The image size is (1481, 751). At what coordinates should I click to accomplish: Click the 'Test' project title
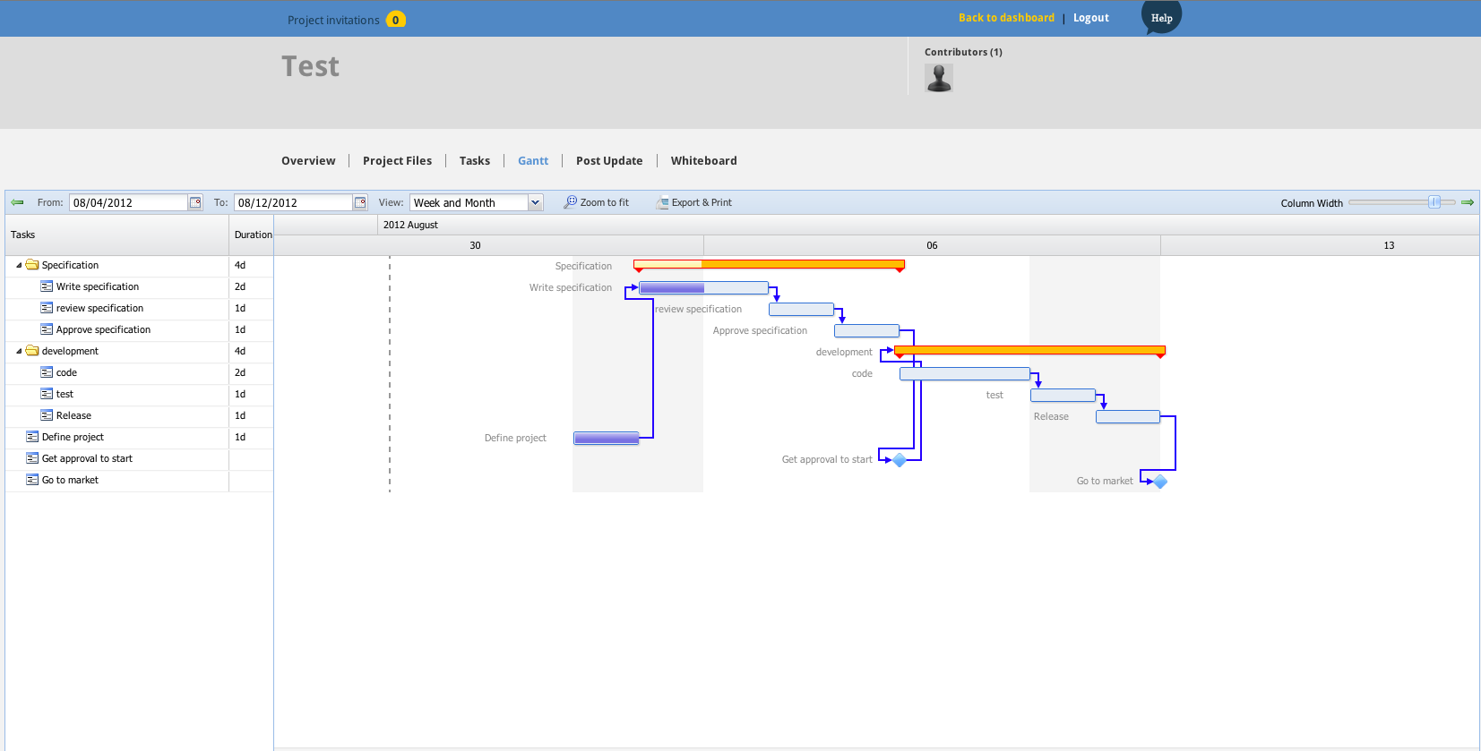pyautogui.click(x=310, y=66)
